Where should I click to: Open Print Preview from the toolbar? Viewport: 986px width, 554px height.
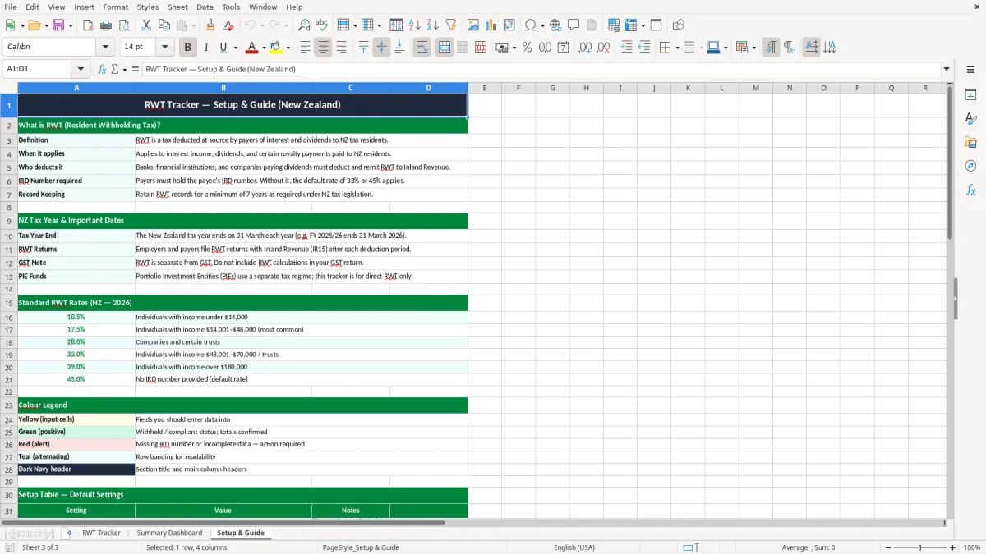pyautogui.click(x=124, y=25)
